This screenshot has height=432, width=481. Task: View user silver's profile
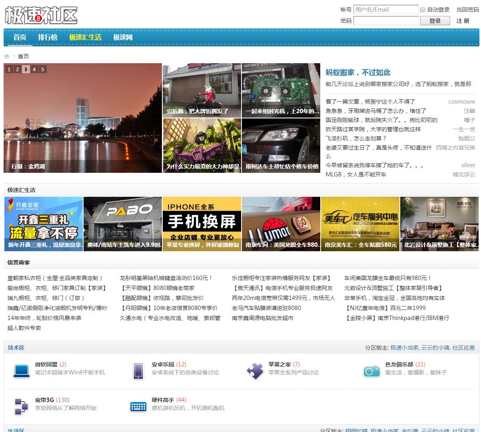tap(468, 165)
